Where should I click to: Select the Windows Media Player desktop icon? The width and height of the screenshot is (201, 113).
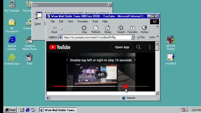pyautogui.click(x=30, y=43)
